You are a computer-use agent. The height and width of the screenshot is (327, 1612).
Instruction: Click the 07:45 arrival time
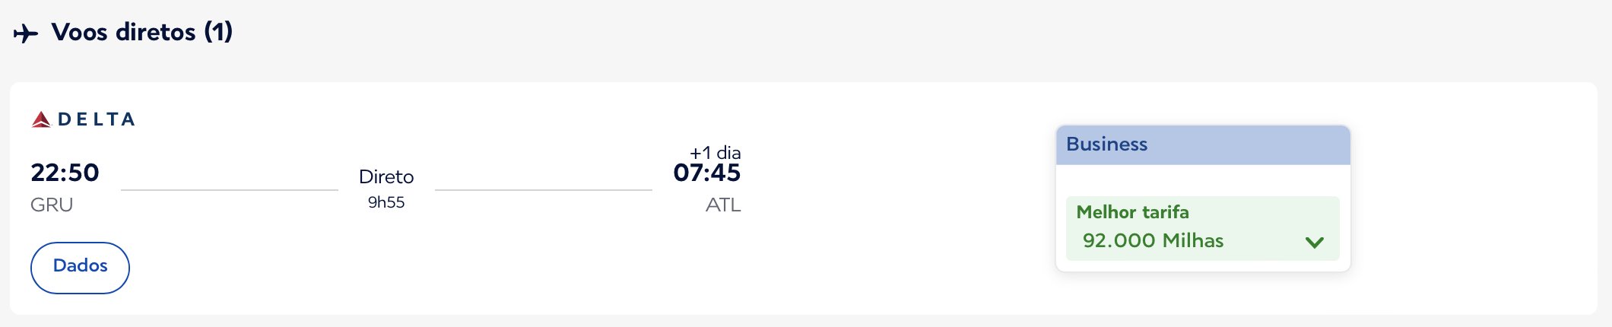pos(707,173)
